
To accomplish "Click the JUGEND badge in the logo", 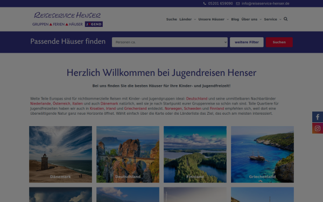I will pos(94,24).
